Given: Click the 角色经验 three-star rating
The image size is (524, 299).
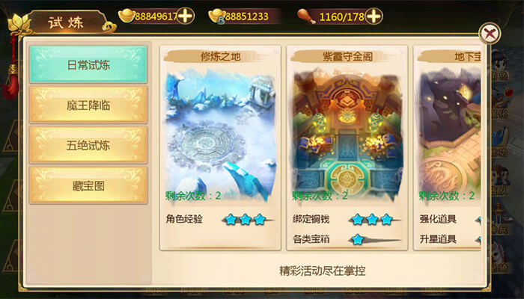Looking at the screenshot, I should pyautogui.click(x=246, y=220).
